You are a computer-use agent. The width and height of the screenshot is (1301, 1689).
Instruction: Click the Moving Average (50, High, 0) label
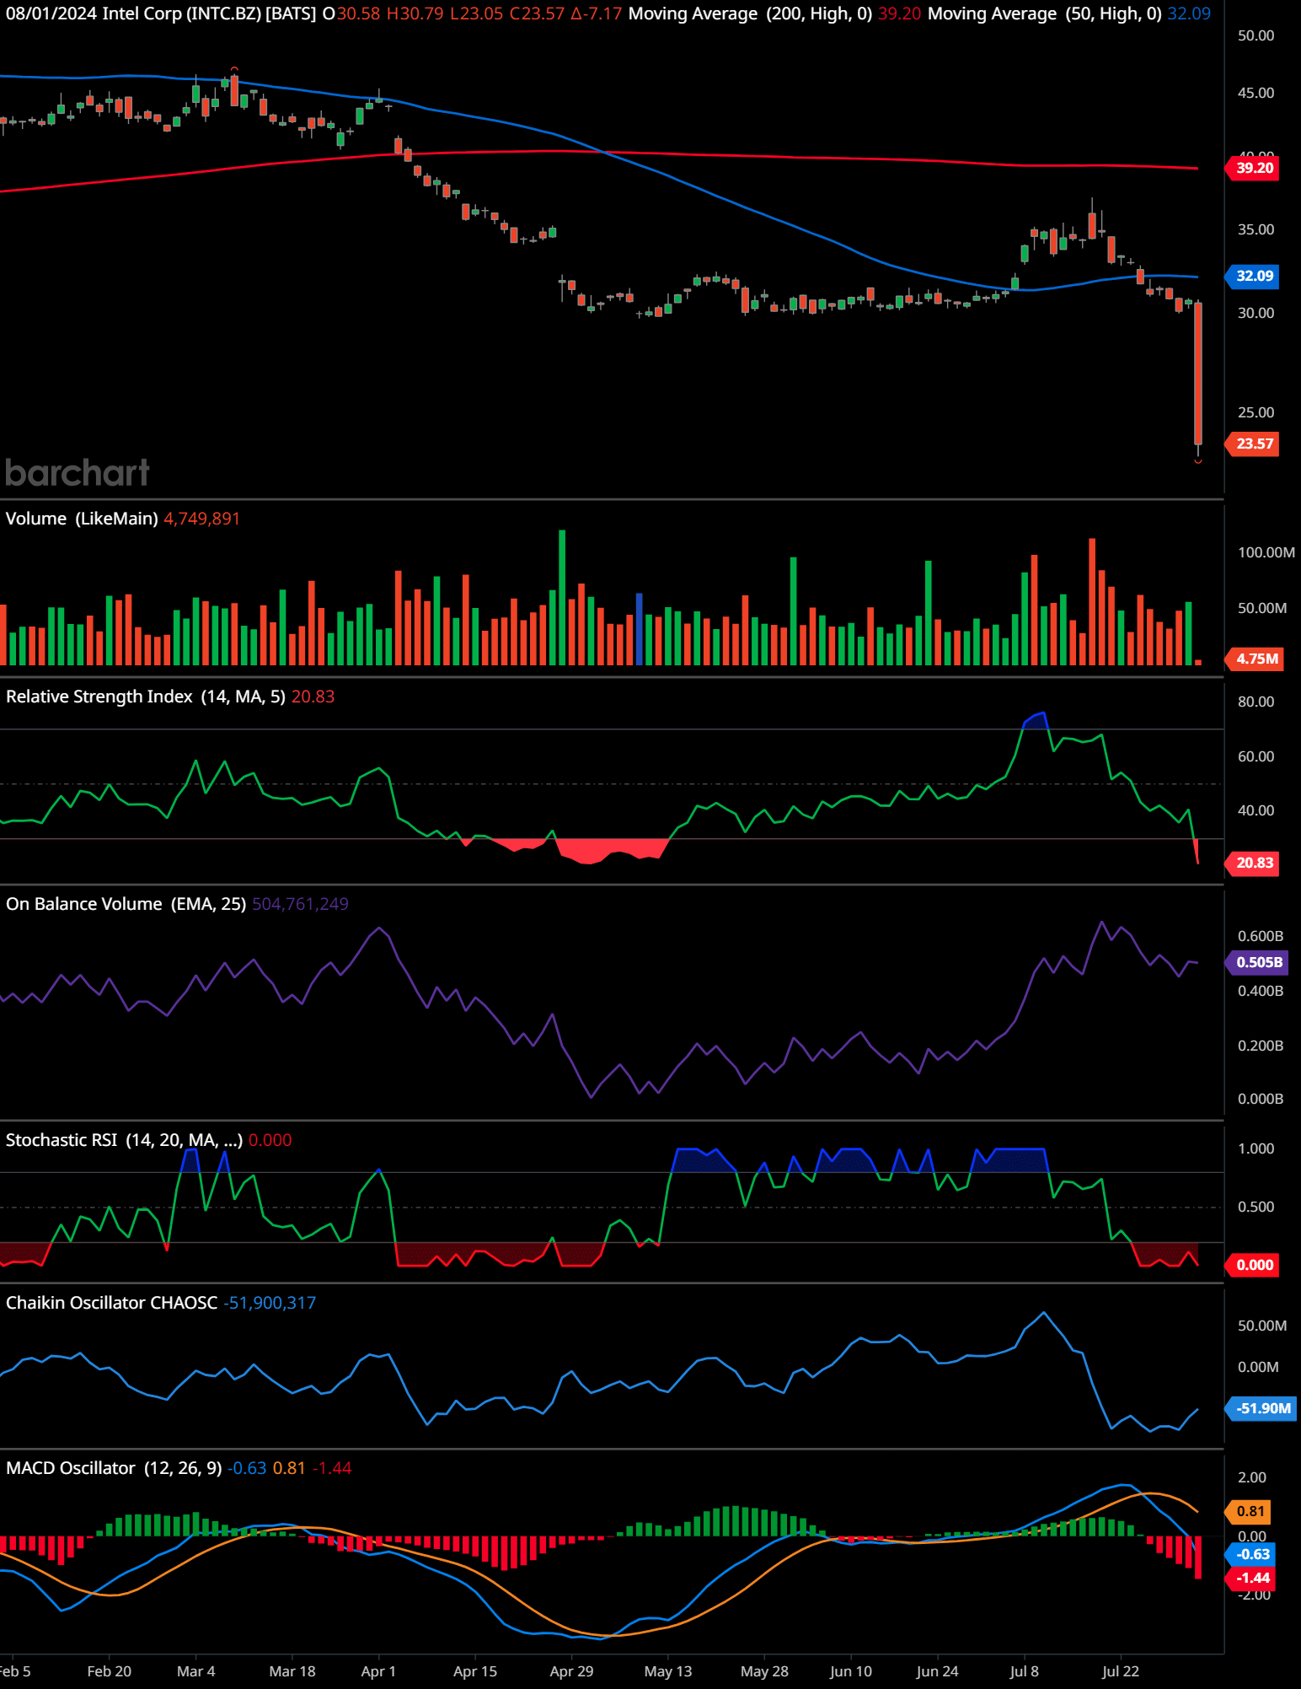point(1044,13)
